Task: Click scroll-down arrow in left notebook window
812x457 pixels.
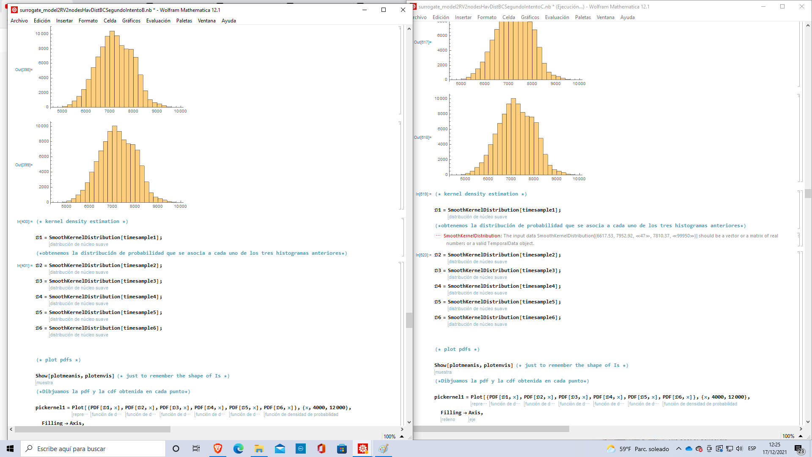Action: click(409, 422)
